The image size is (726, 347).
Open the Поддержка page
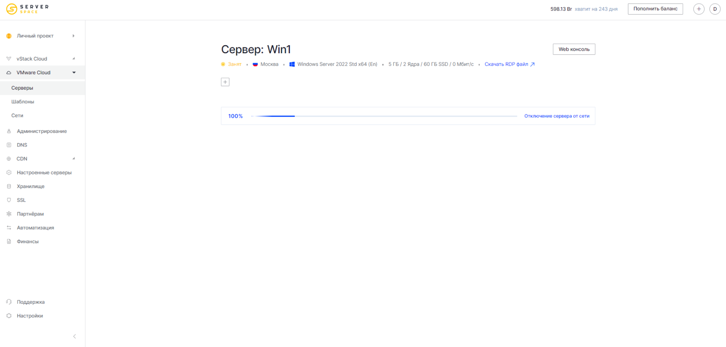point(31,302)
